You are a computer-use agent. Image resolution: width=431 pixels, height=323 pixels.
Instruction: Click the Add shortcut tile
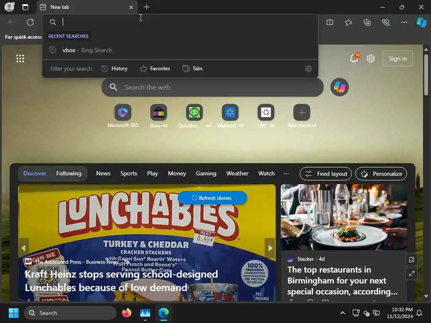(301, 116)
